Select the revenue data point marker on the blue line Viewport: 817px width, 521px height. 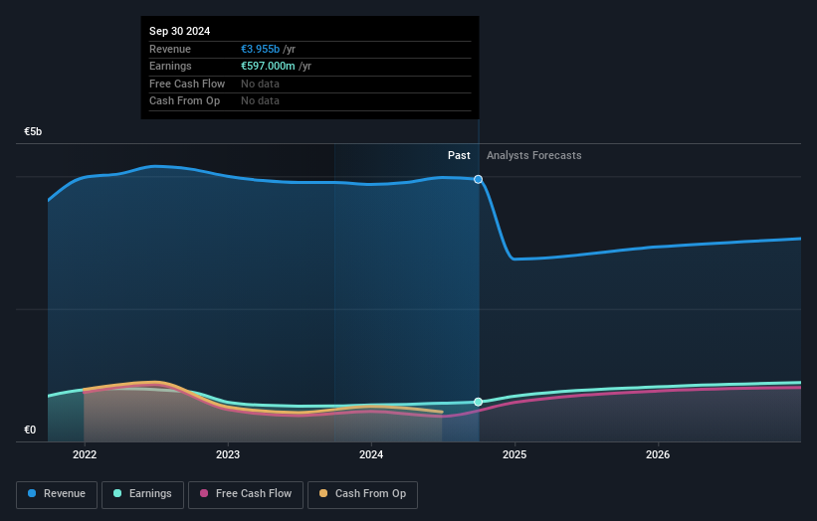478,180
